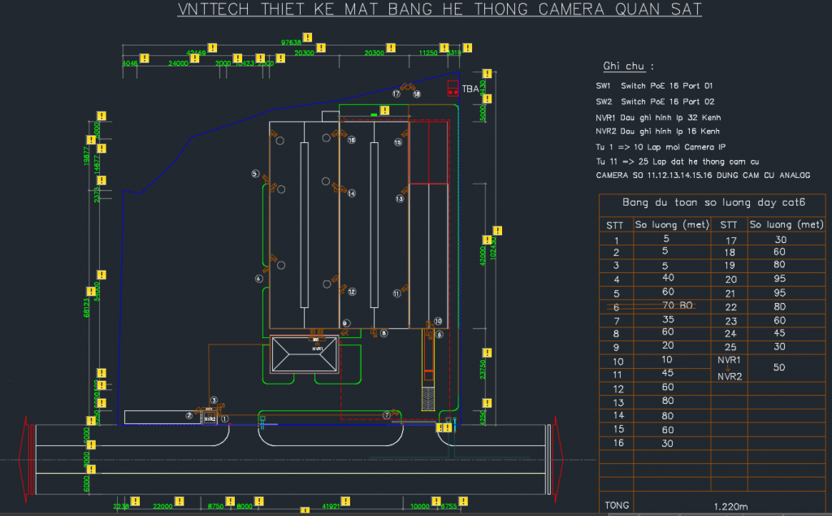The height and width of the screenshot is (516, 832).
Task: Click the camera number 14 circle marker
Action: click(x=352, y=194)
